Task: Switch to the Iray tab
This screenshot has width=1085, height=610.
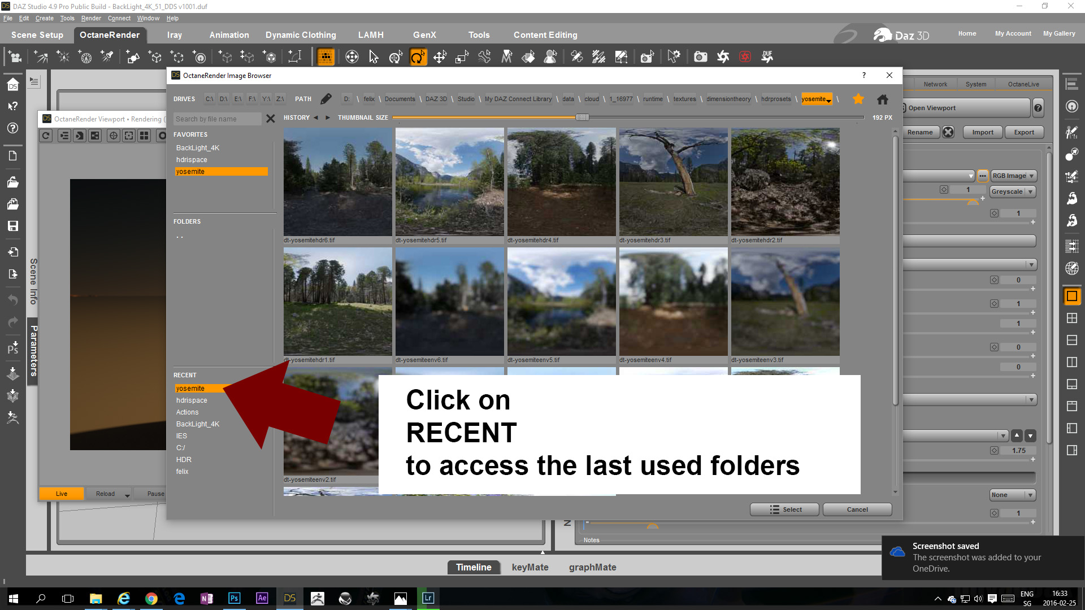Action: 175,35
